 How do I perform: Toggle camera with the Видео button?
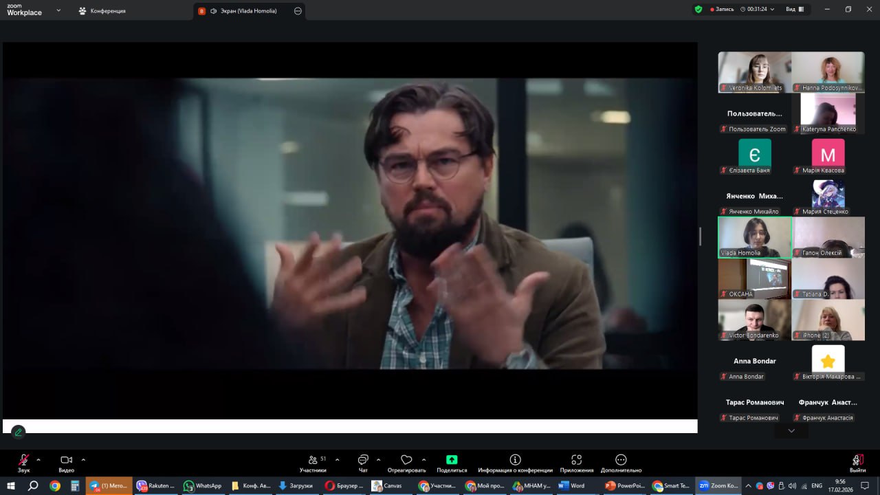click(x=66, y=460)
